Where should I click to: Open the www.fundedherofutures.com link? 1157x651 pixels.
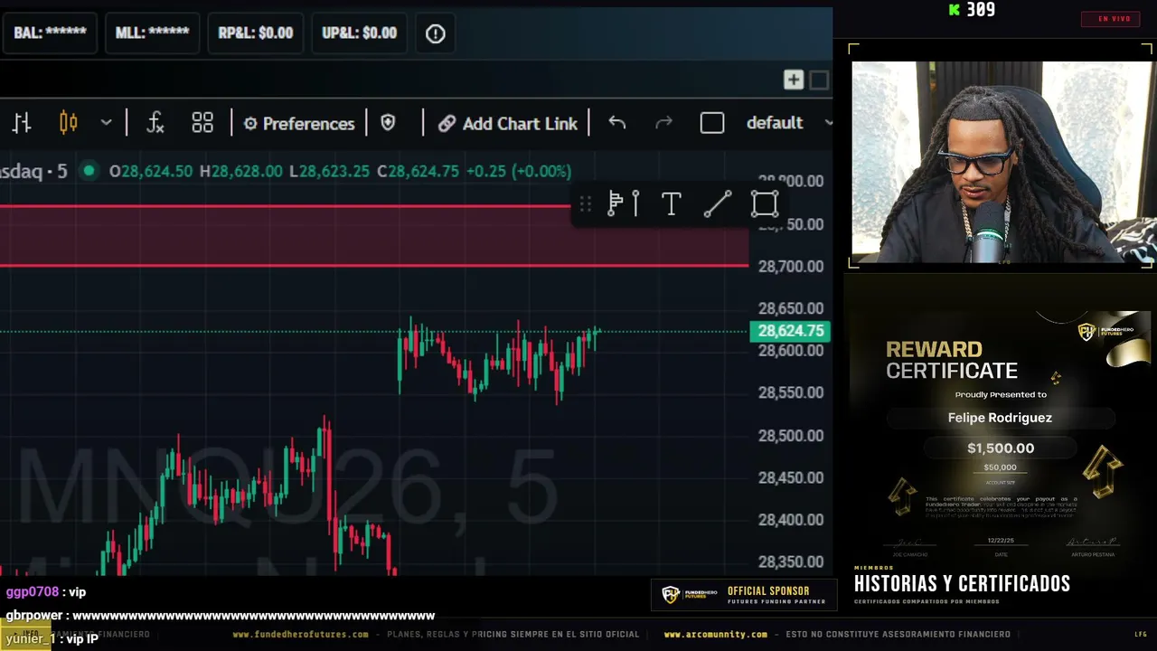(x=301, y=635)
